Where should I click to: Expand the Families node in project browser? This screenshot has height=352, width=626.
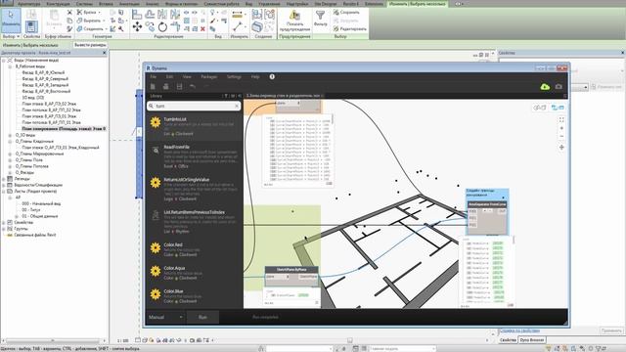(4, 222)
